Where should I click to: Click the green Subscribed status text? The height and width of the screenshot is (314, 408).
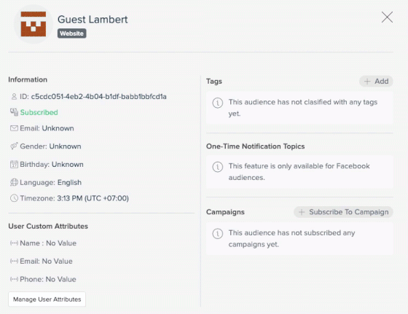click(39, 112)
